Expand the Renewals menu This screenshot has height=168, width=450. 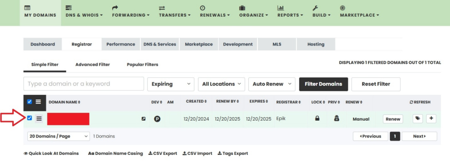pos(214,12)
